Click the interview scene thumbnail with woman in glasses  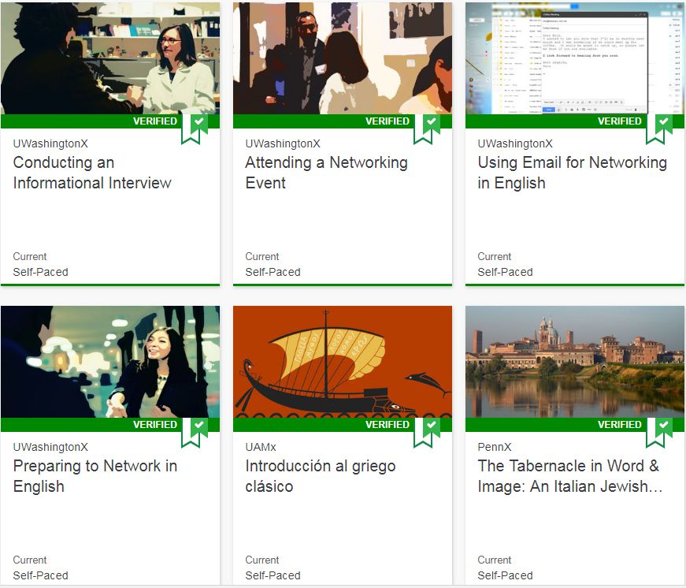[110, 58]
